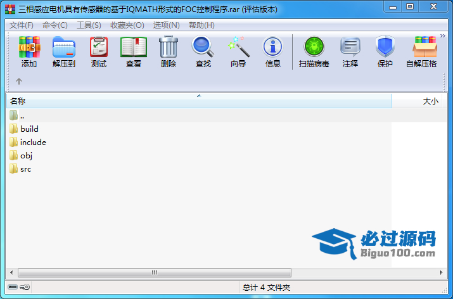Image resolution: width=453 pixels, height=299 pixels.
Task: Click the 删除 (Delete) trash icon
Action: [169, 47]
